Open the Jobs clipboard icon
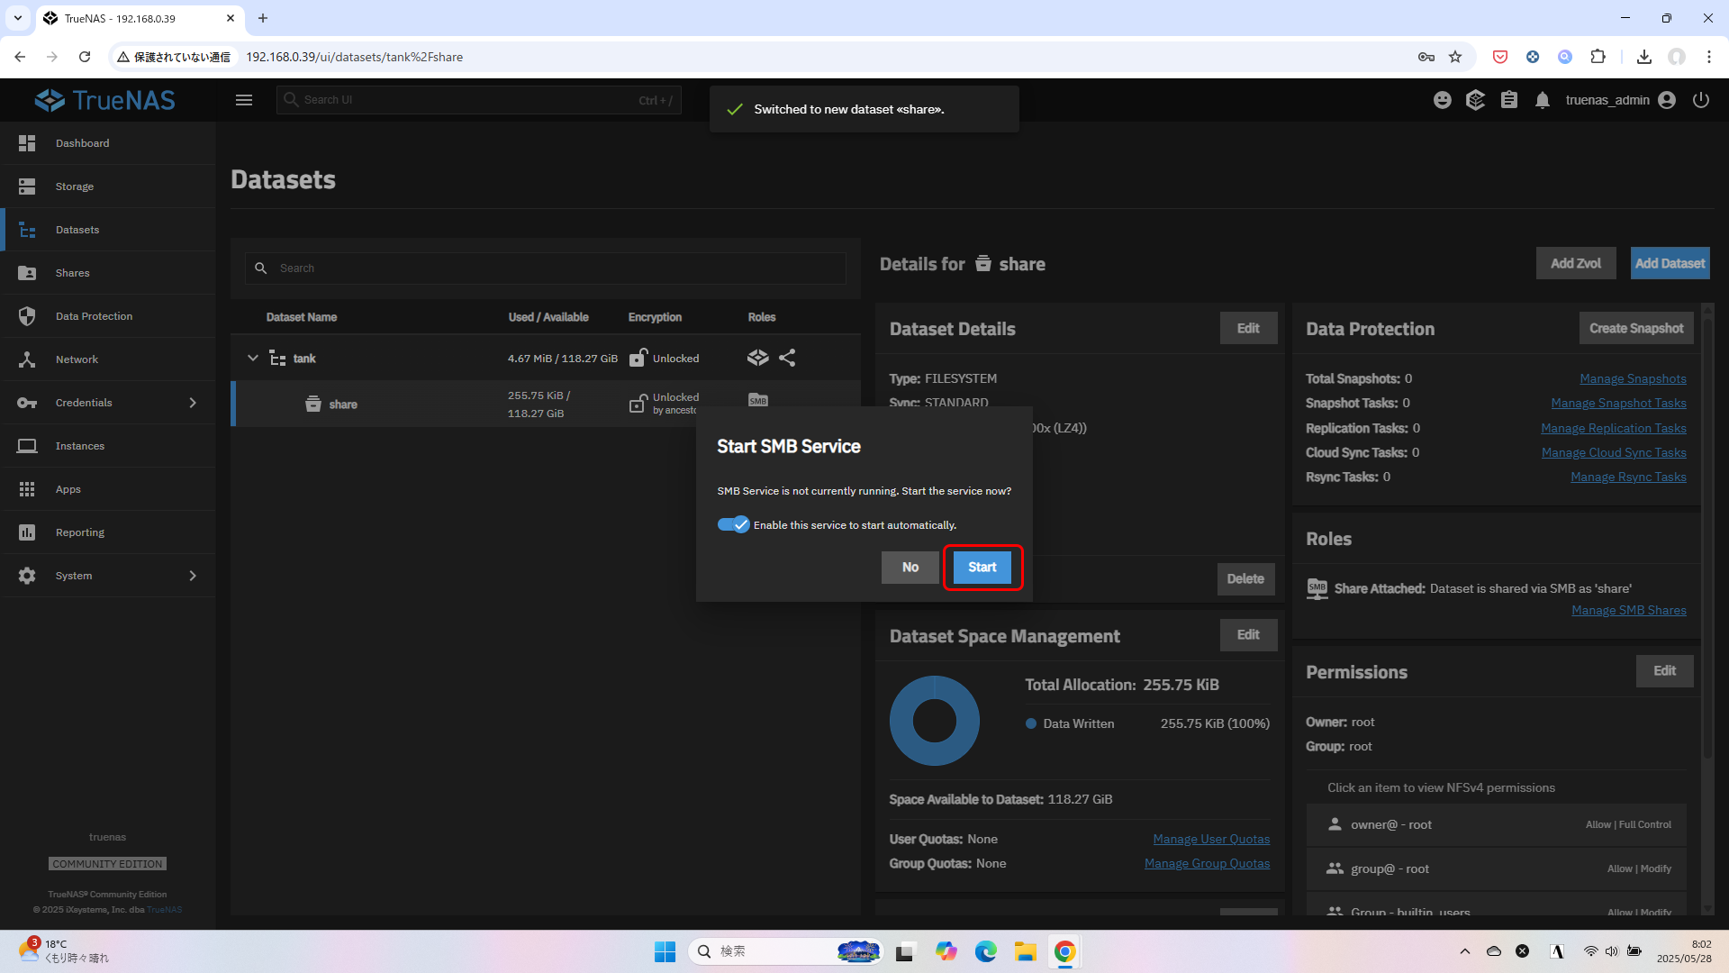The width and height of the screenshot is (1729, 973). tap(1509, 100)
